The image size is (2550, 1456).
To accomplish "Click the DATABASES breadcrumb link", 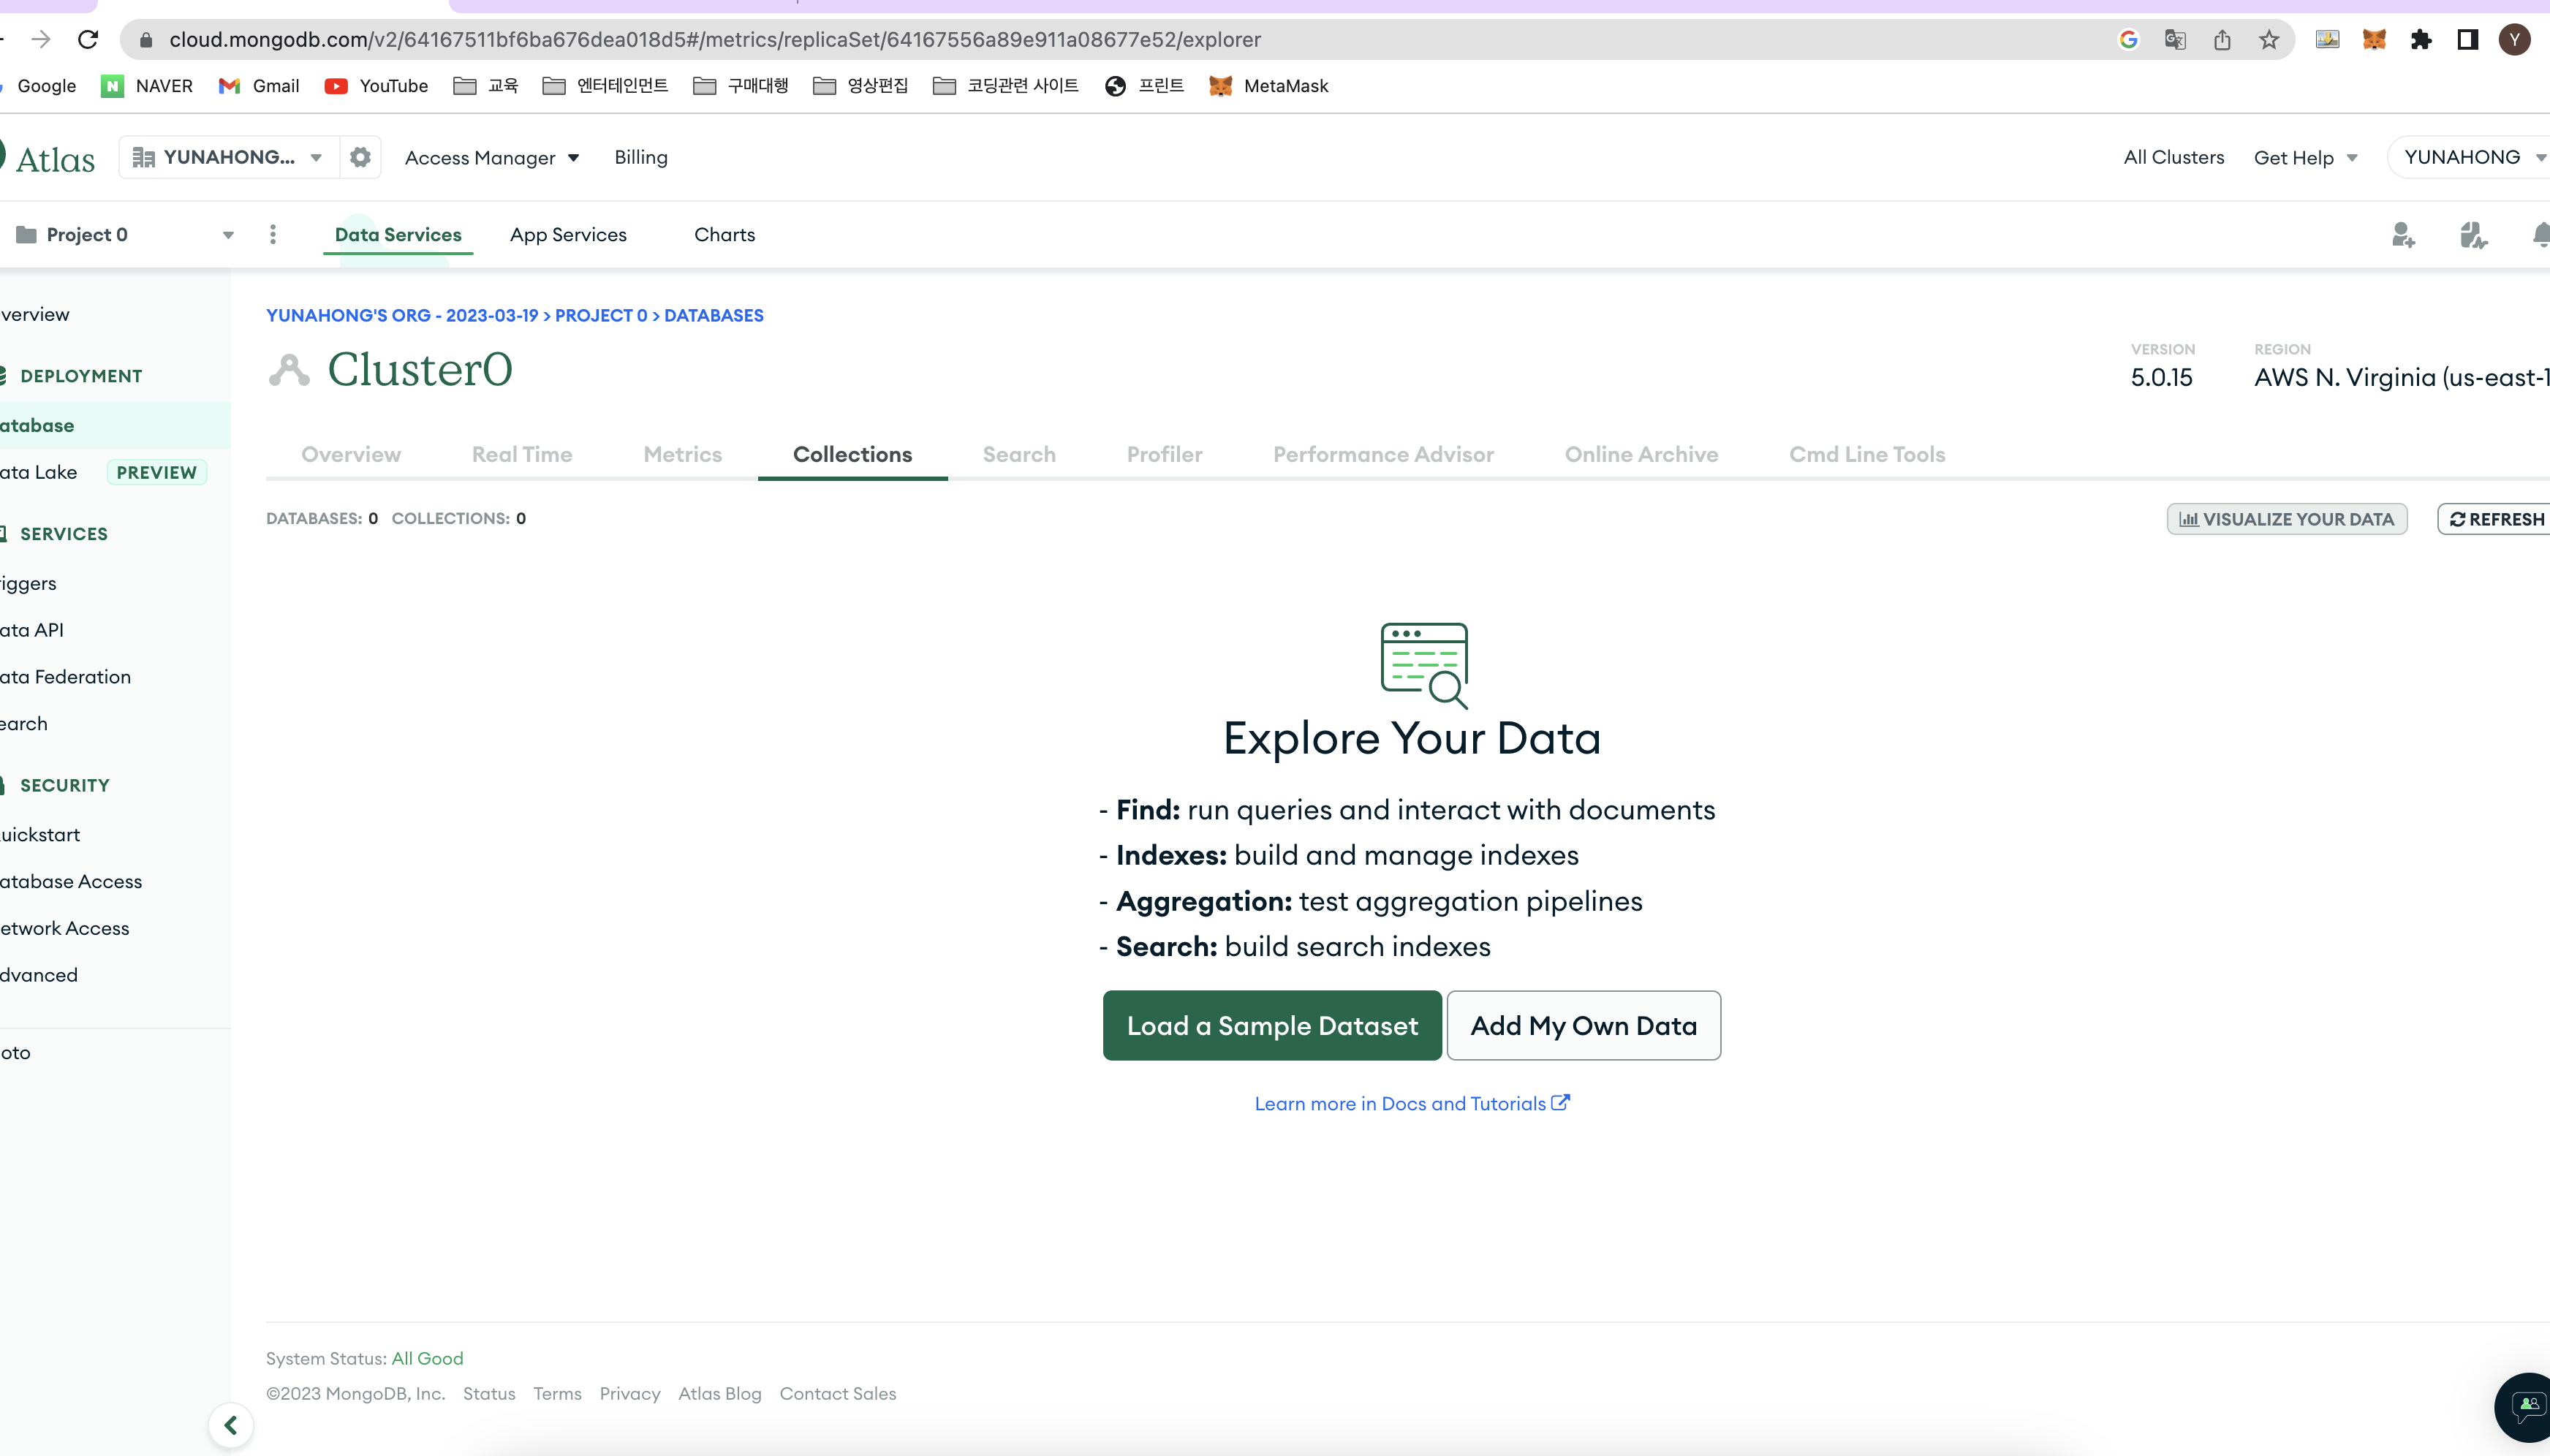I will [714, 315].
